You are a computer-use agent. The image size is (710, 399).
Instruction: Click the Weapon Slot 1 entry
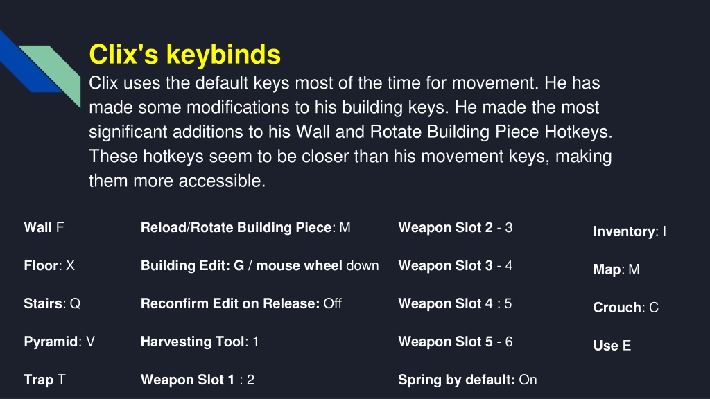[x=198, y=379]
